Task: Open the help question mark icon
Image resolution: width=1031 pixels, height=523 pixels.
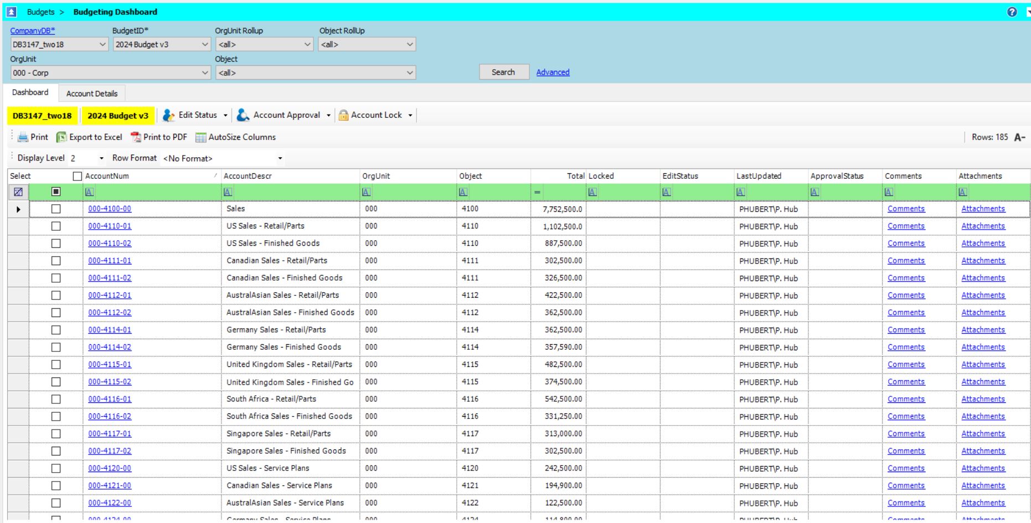Action: point(1012,12)
